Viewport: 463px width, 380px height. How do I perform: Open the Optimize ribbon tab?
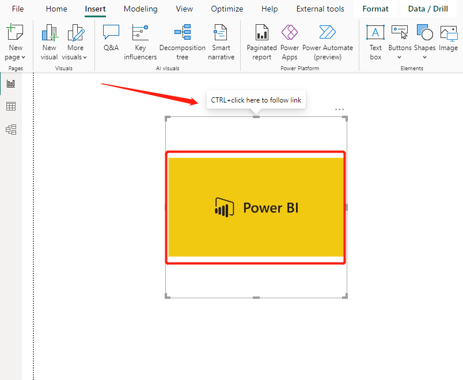coord(227,9)
